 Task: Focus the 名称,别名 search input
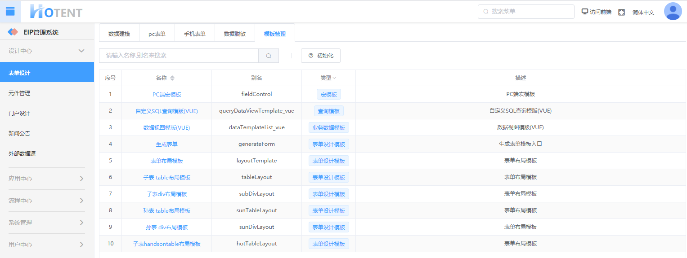coord(179,56)
